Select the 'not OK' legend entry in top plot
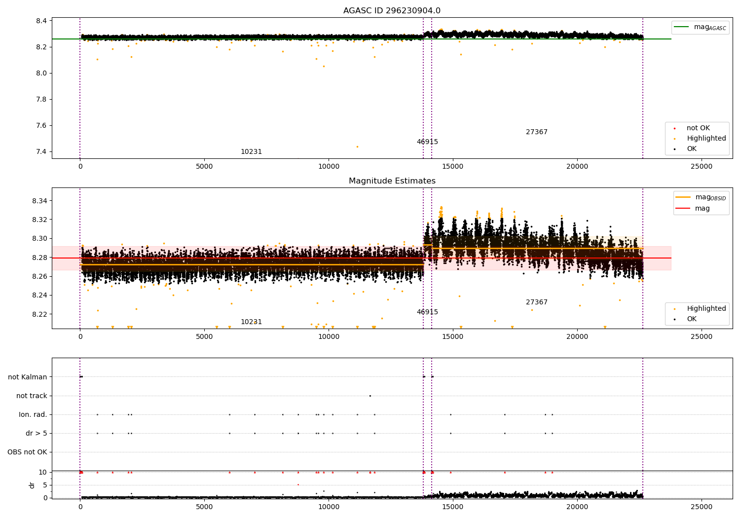The image size is (740, 518). pos(698,128)
